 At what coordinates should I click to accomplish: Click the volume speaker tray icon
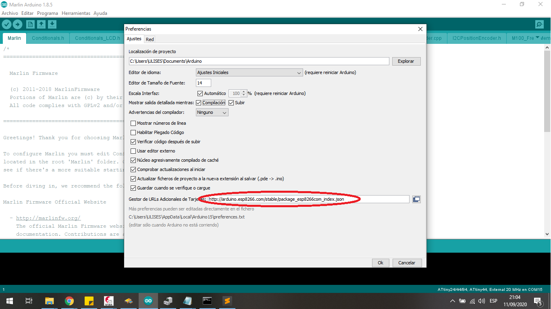pyautogui.click(x=481, y=301)
